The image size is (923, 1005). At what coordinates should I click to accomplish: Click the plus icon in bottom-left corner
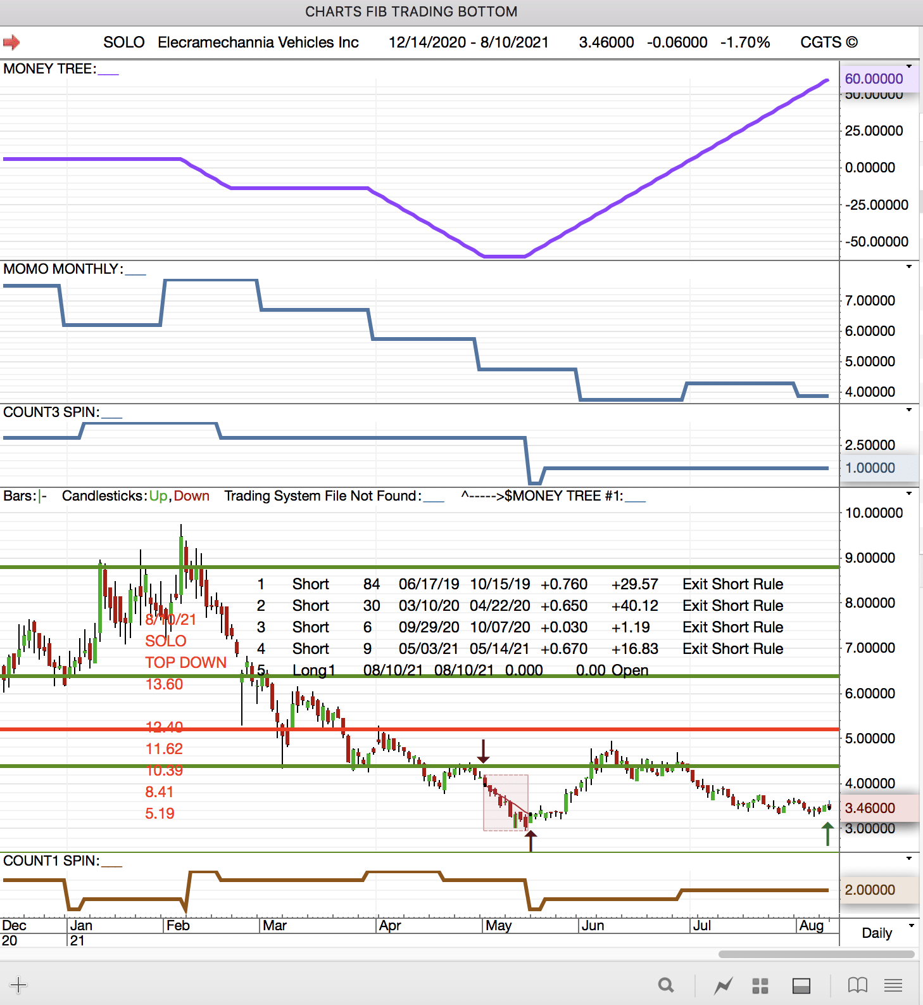click(x=18, y=985)
